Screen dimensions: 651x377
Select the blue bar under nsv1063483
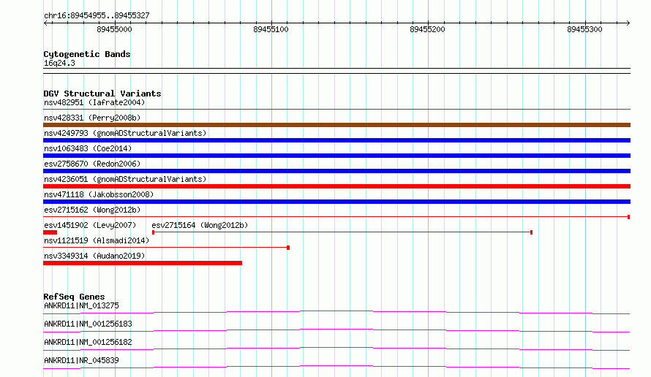pyautogui.click(x=336, y=156)
